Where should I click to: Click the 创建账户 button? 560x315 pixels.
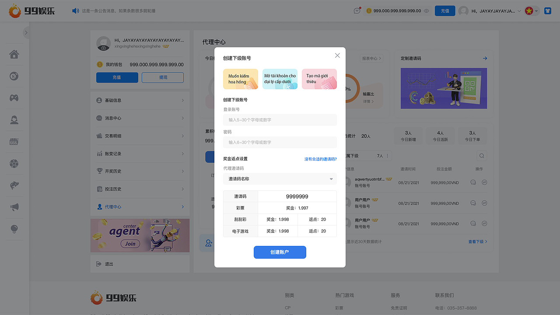[280, 252]
